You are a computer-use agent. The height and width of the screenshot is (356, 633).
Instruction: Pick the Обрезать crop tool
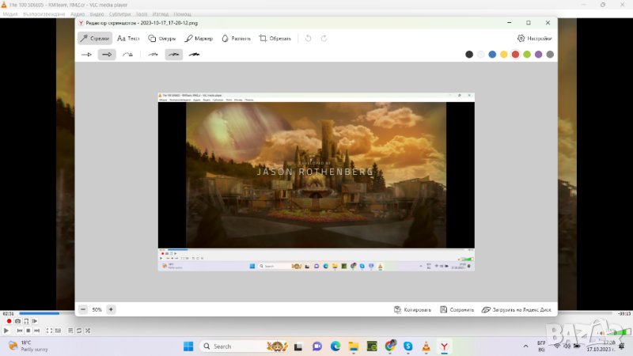coord(275,38)
